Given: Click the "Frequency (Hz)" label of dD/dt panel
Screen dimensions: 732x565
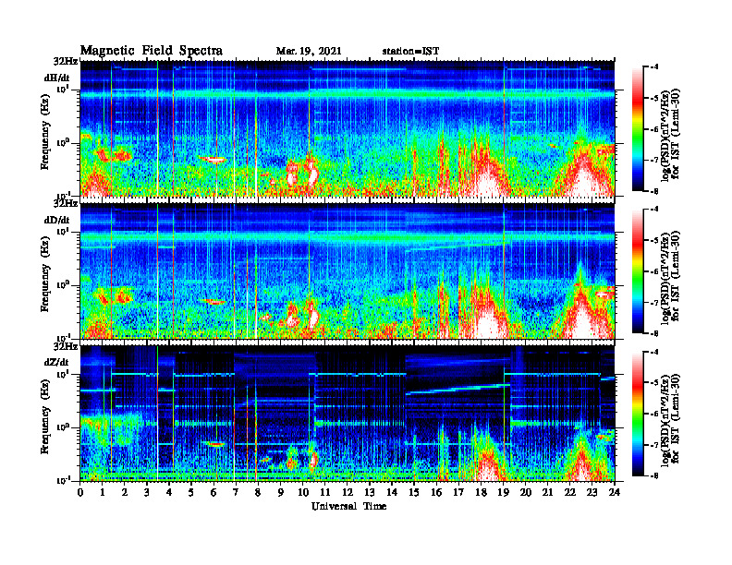Looking at the screenshot, I should click(44, 274).
